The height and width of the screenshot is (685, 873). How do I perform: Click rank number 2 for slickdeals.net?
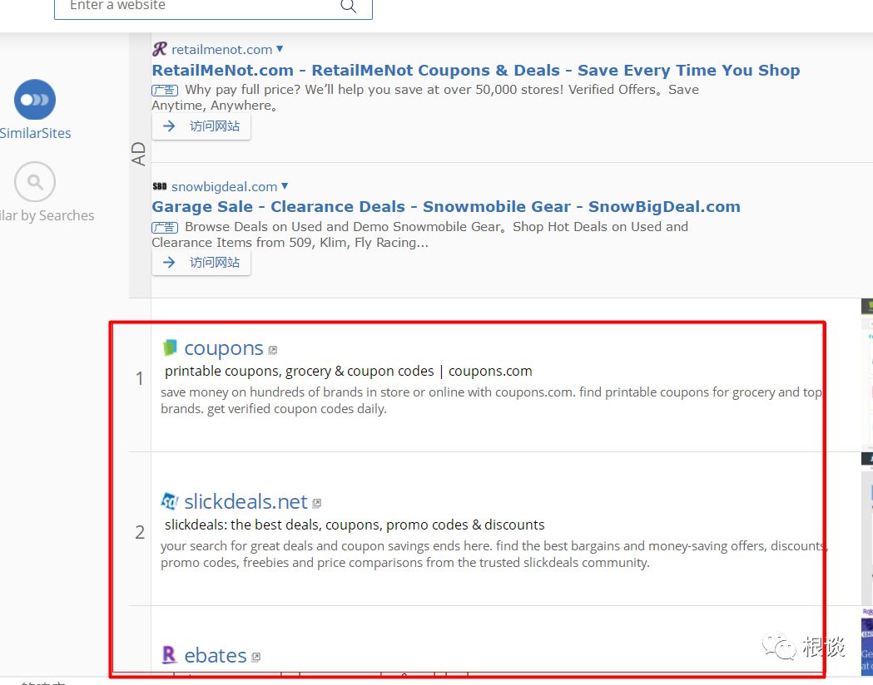pyautogui.click(x=140, y=532)
